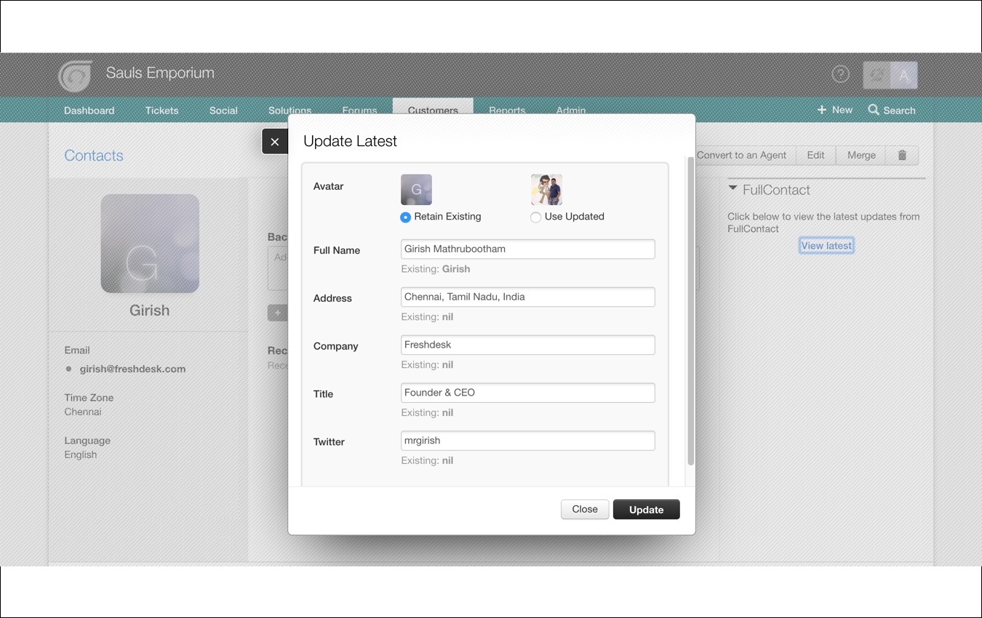The width and height of the screenshot is (982, 618).
Task: Click the Update button
Action: [x=646, y=509]
